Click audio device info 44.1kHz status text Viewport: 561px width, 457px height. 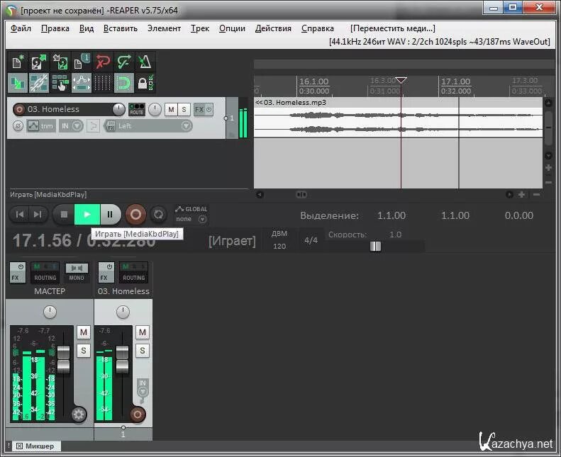pyautogui.click(x=439, y=42)
